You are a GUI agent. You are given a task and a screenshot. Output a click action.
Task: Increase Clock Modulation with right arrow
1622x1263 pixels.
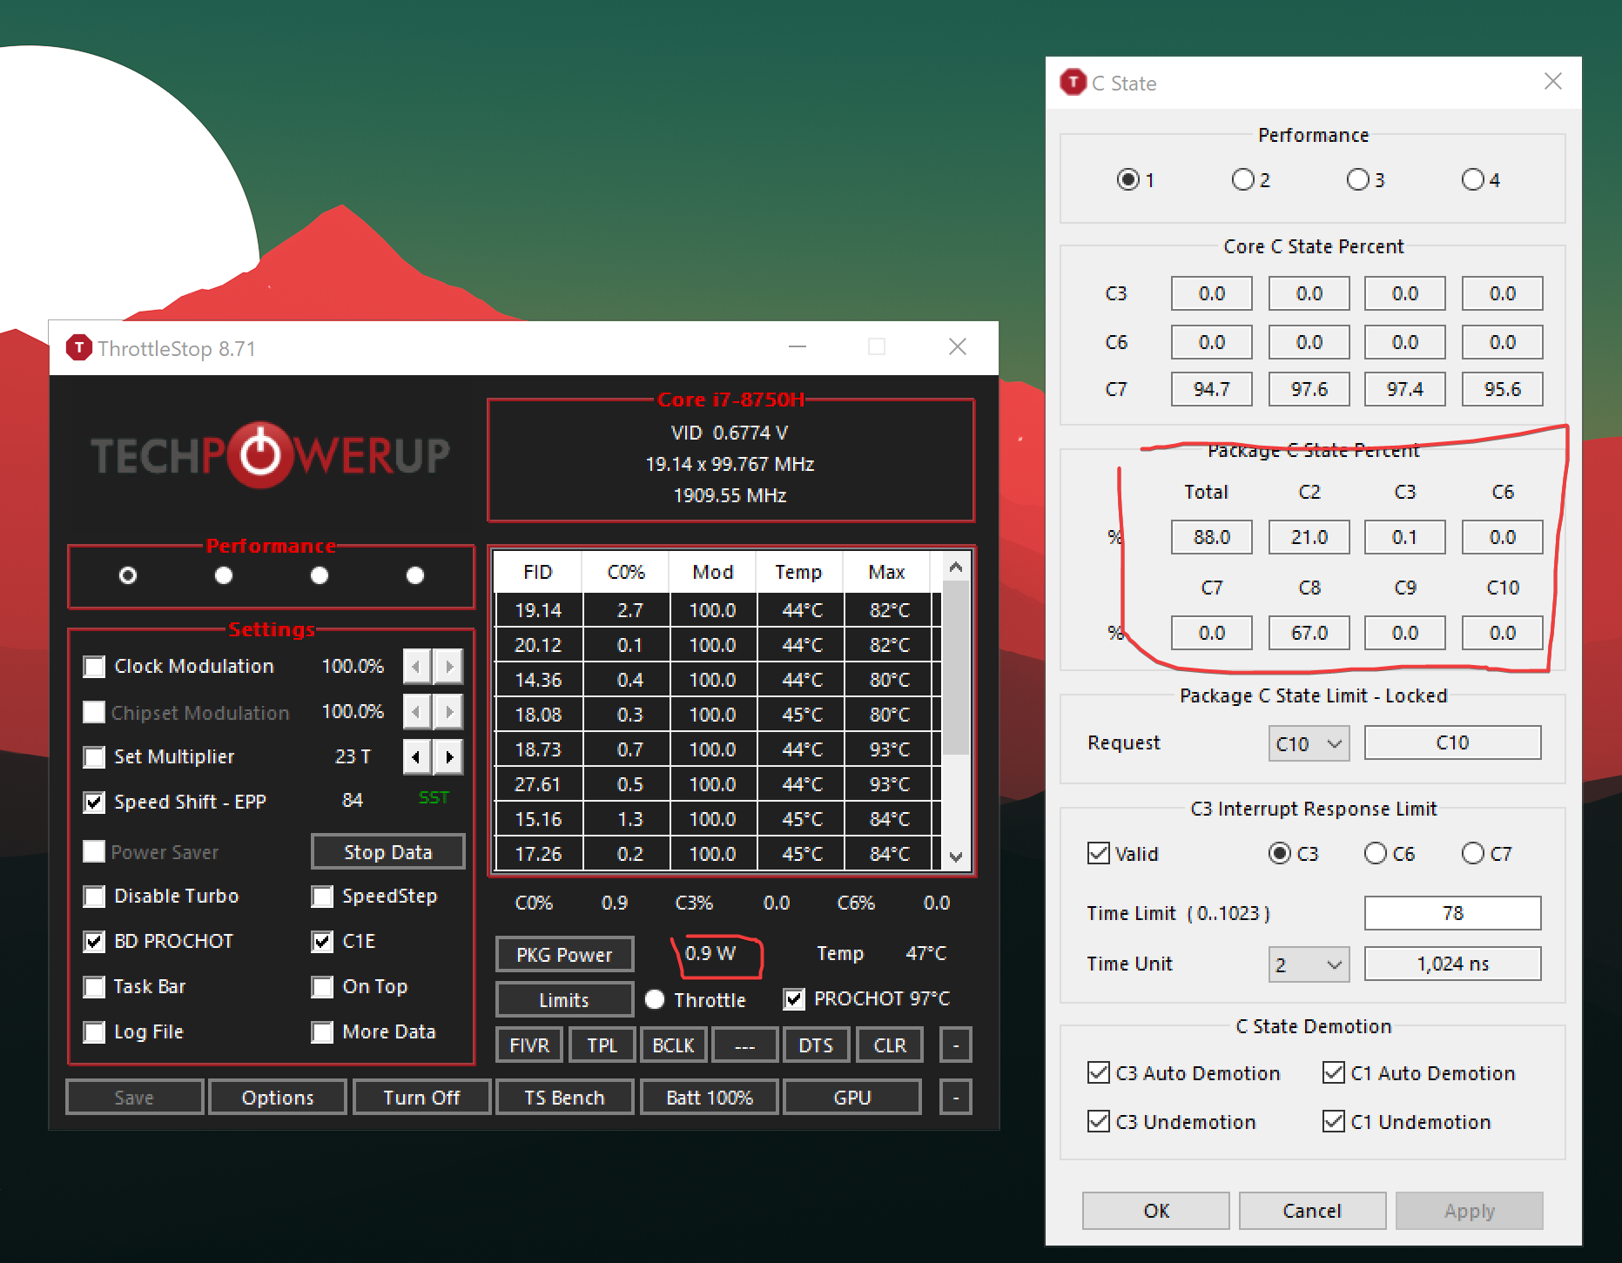click(x=448, y=666)
